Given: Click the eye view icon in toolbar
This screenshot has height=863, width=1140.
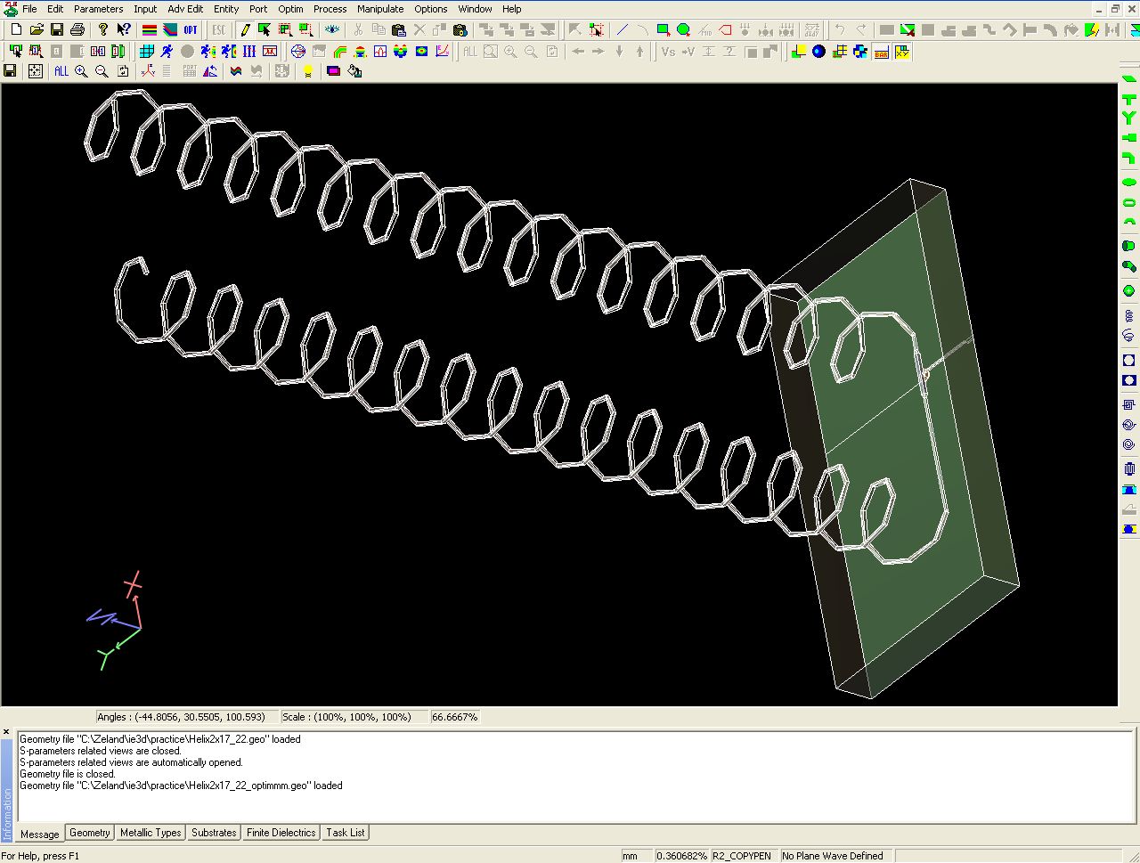Looking at the screenshot, I should [332, 30].
